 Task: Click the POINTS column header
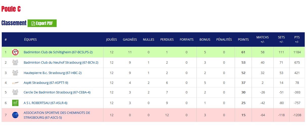[x=243, y=40]
